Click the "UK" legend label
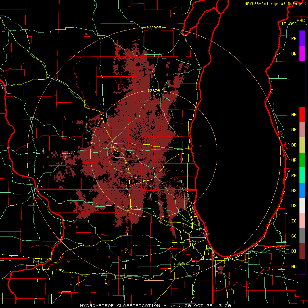308x308 pixels. (x=294, y=54)
